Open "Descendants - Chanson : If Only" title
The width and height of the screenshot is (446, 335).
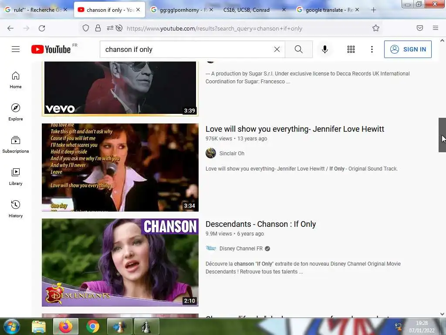[260, 224]
